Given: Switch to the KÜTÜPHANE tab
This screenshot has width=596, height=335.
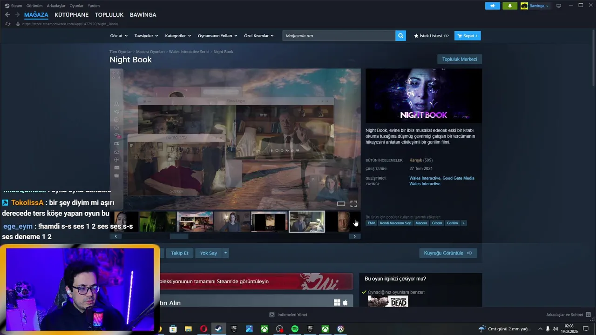Looking at the screenshot, I should pos(71,15).
